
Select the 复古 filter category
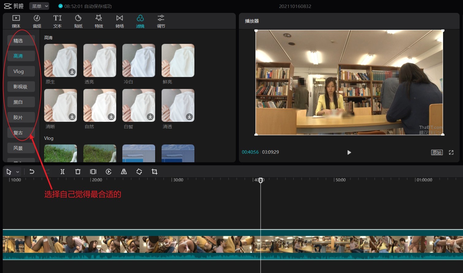coord(21,133)
